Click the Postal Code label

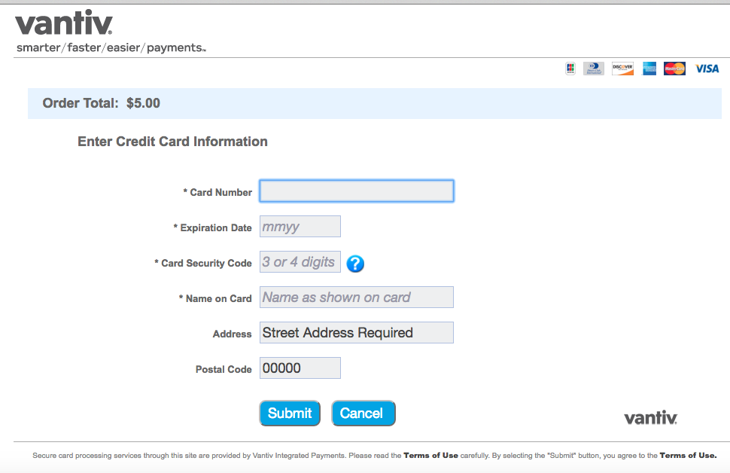point(224,370)
